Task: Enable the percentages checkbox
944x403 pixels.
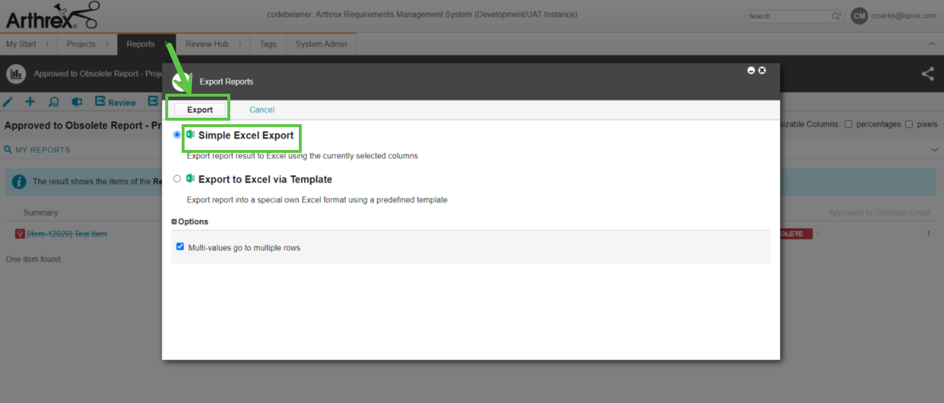Action: pos(848,124)
